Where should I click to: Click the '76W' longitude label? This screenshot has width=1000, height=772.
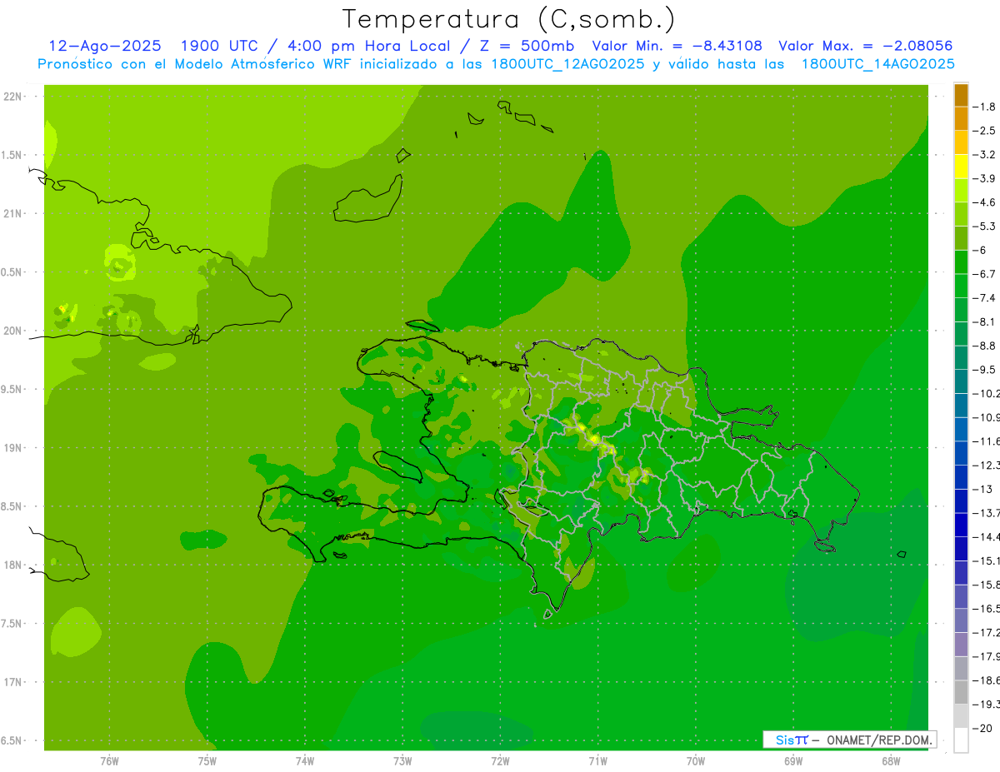click(x=109, y=760)
